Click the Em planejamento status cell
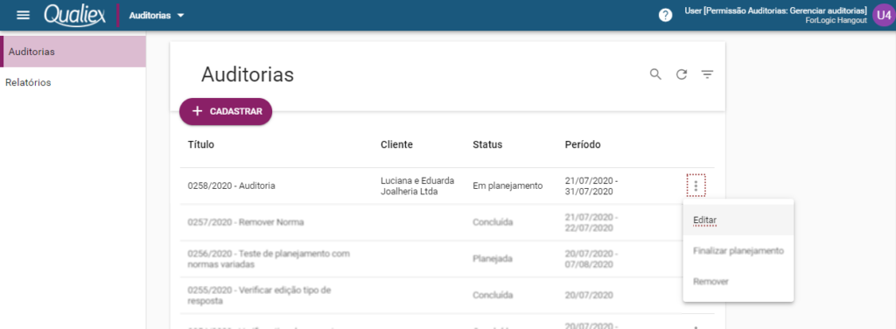Image resolution: width=896 pixels, height=329 pixels. [x=507, y=185]
